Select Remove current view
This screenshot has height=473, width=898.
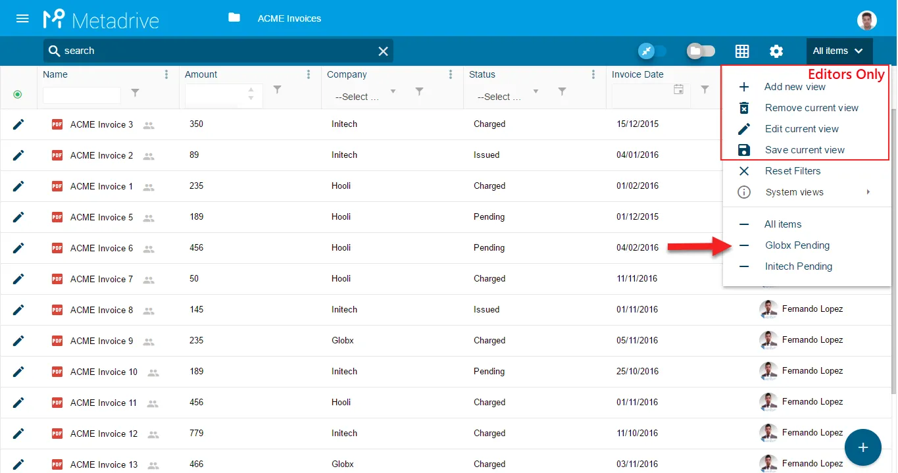[812, 108]
